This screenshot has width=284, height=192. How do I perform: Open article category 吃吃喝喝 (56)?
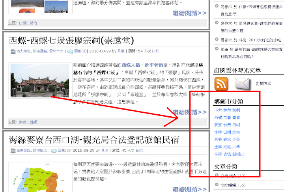click(x=233, y=185)
